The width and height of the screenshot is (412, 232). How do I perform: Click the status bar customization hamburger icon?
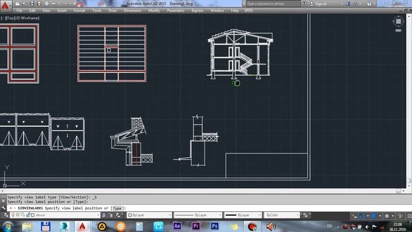pos(409,216)
